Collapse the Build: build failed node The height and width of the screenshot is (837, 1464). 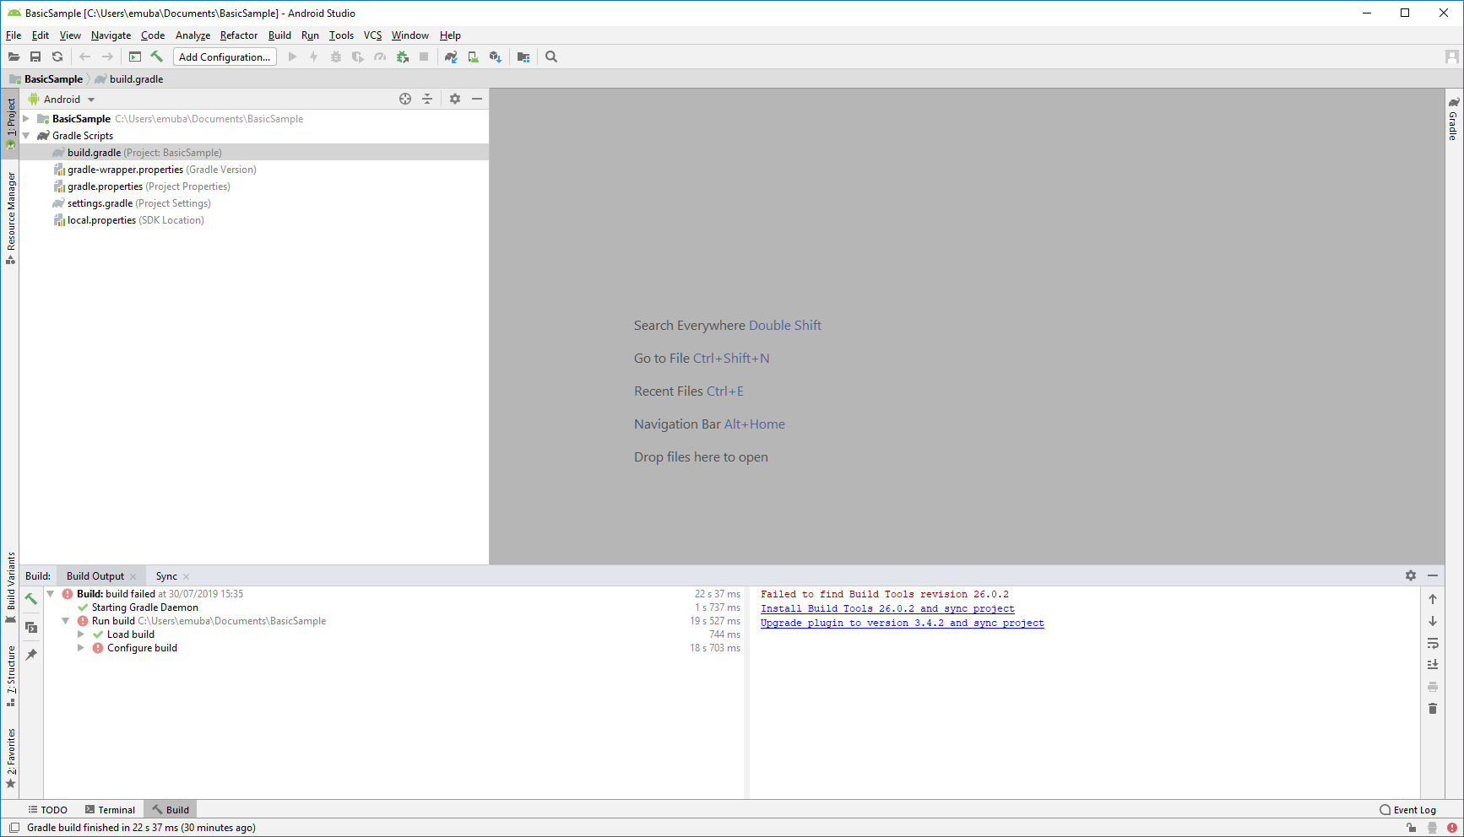click(x=51, y=594)
